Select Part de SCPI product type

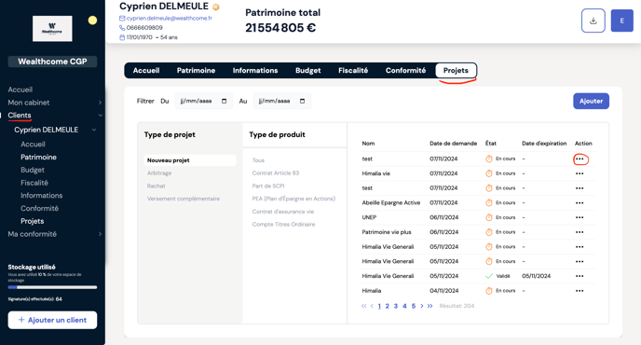tap(268, 186)
